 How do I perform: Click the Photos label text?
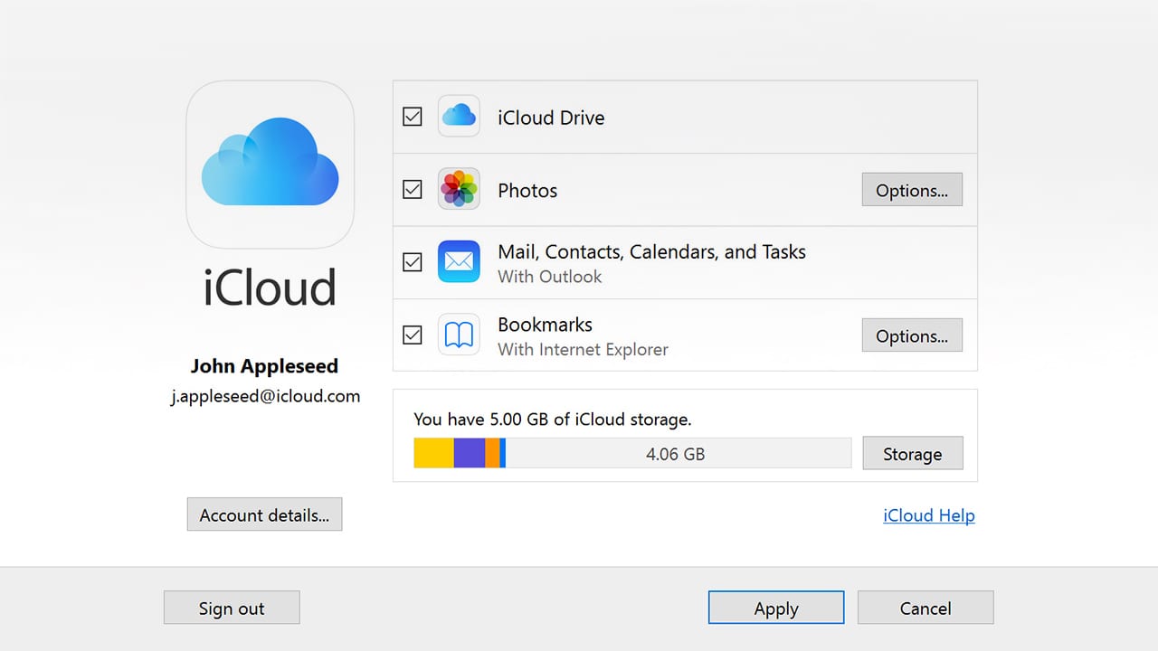coord(527,191)
